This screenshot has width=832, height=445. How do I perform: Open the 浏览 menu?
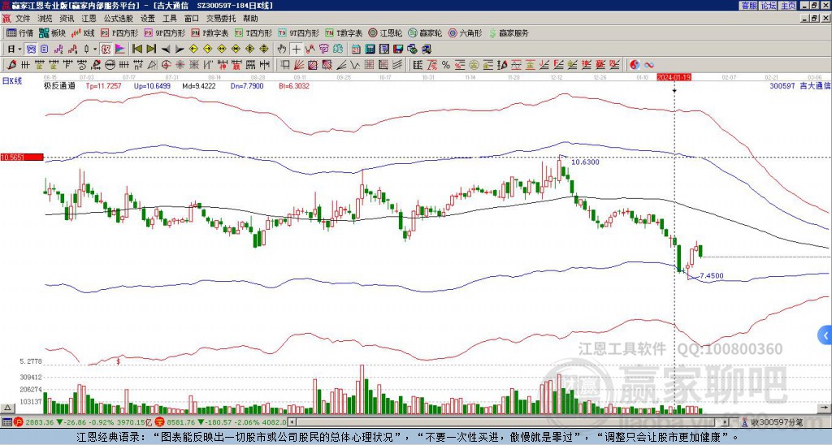tap(45, 19)
